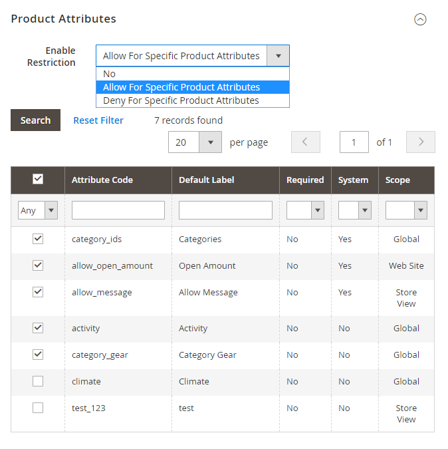Open the per page count dropdown
The height and width of the screenshot is (449, 448).
[x=210, y=142]
